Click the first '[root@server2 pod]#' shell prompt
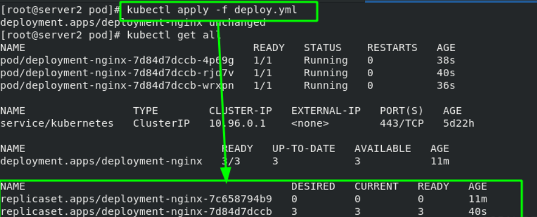 [x=60, y=10]
